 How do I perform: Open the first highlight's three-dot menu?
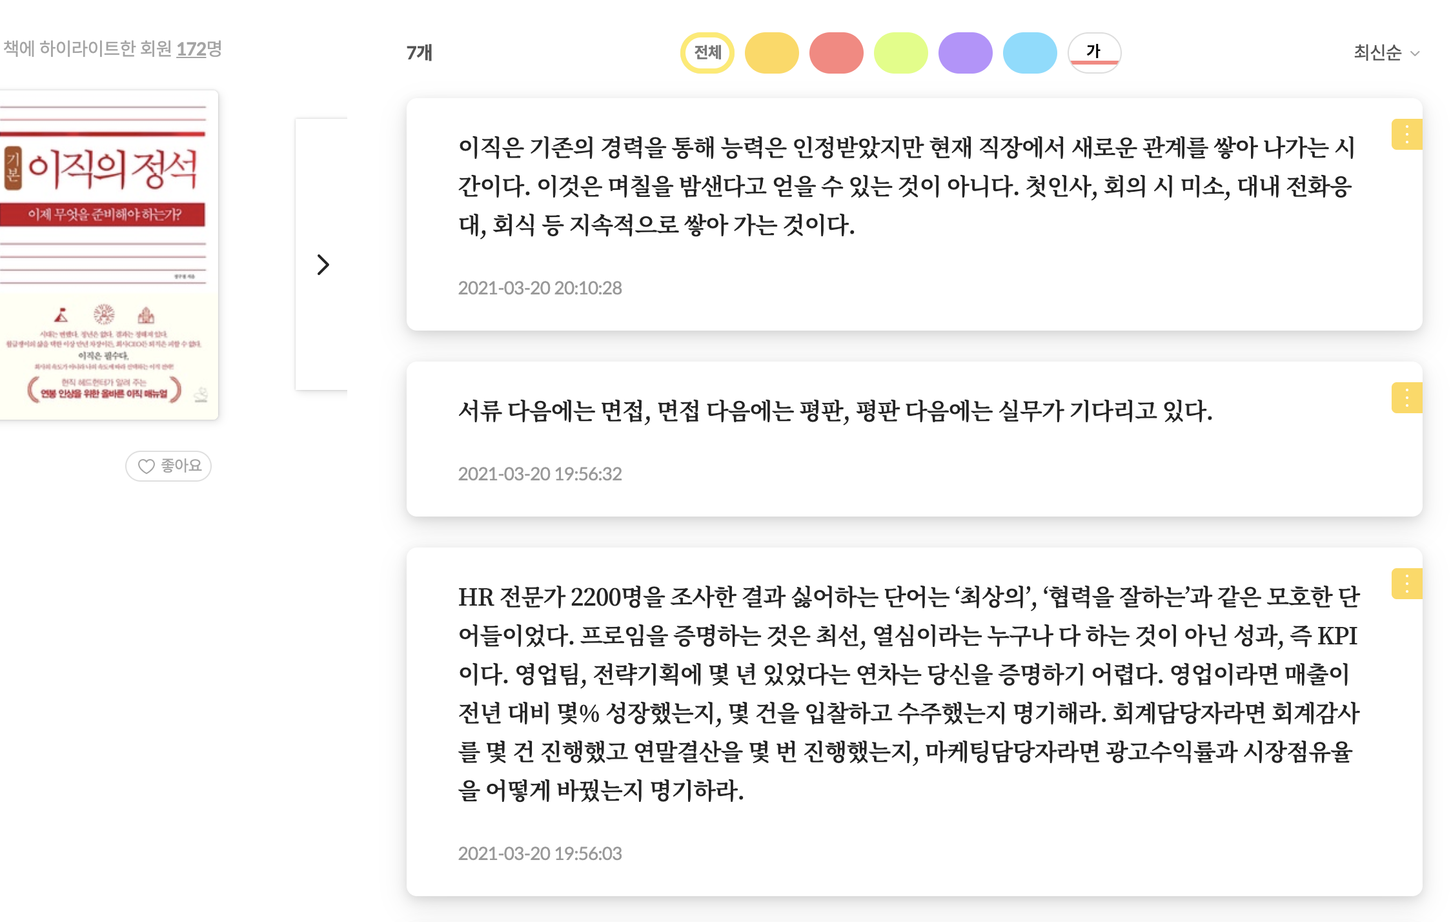[x=1406, y=134]
